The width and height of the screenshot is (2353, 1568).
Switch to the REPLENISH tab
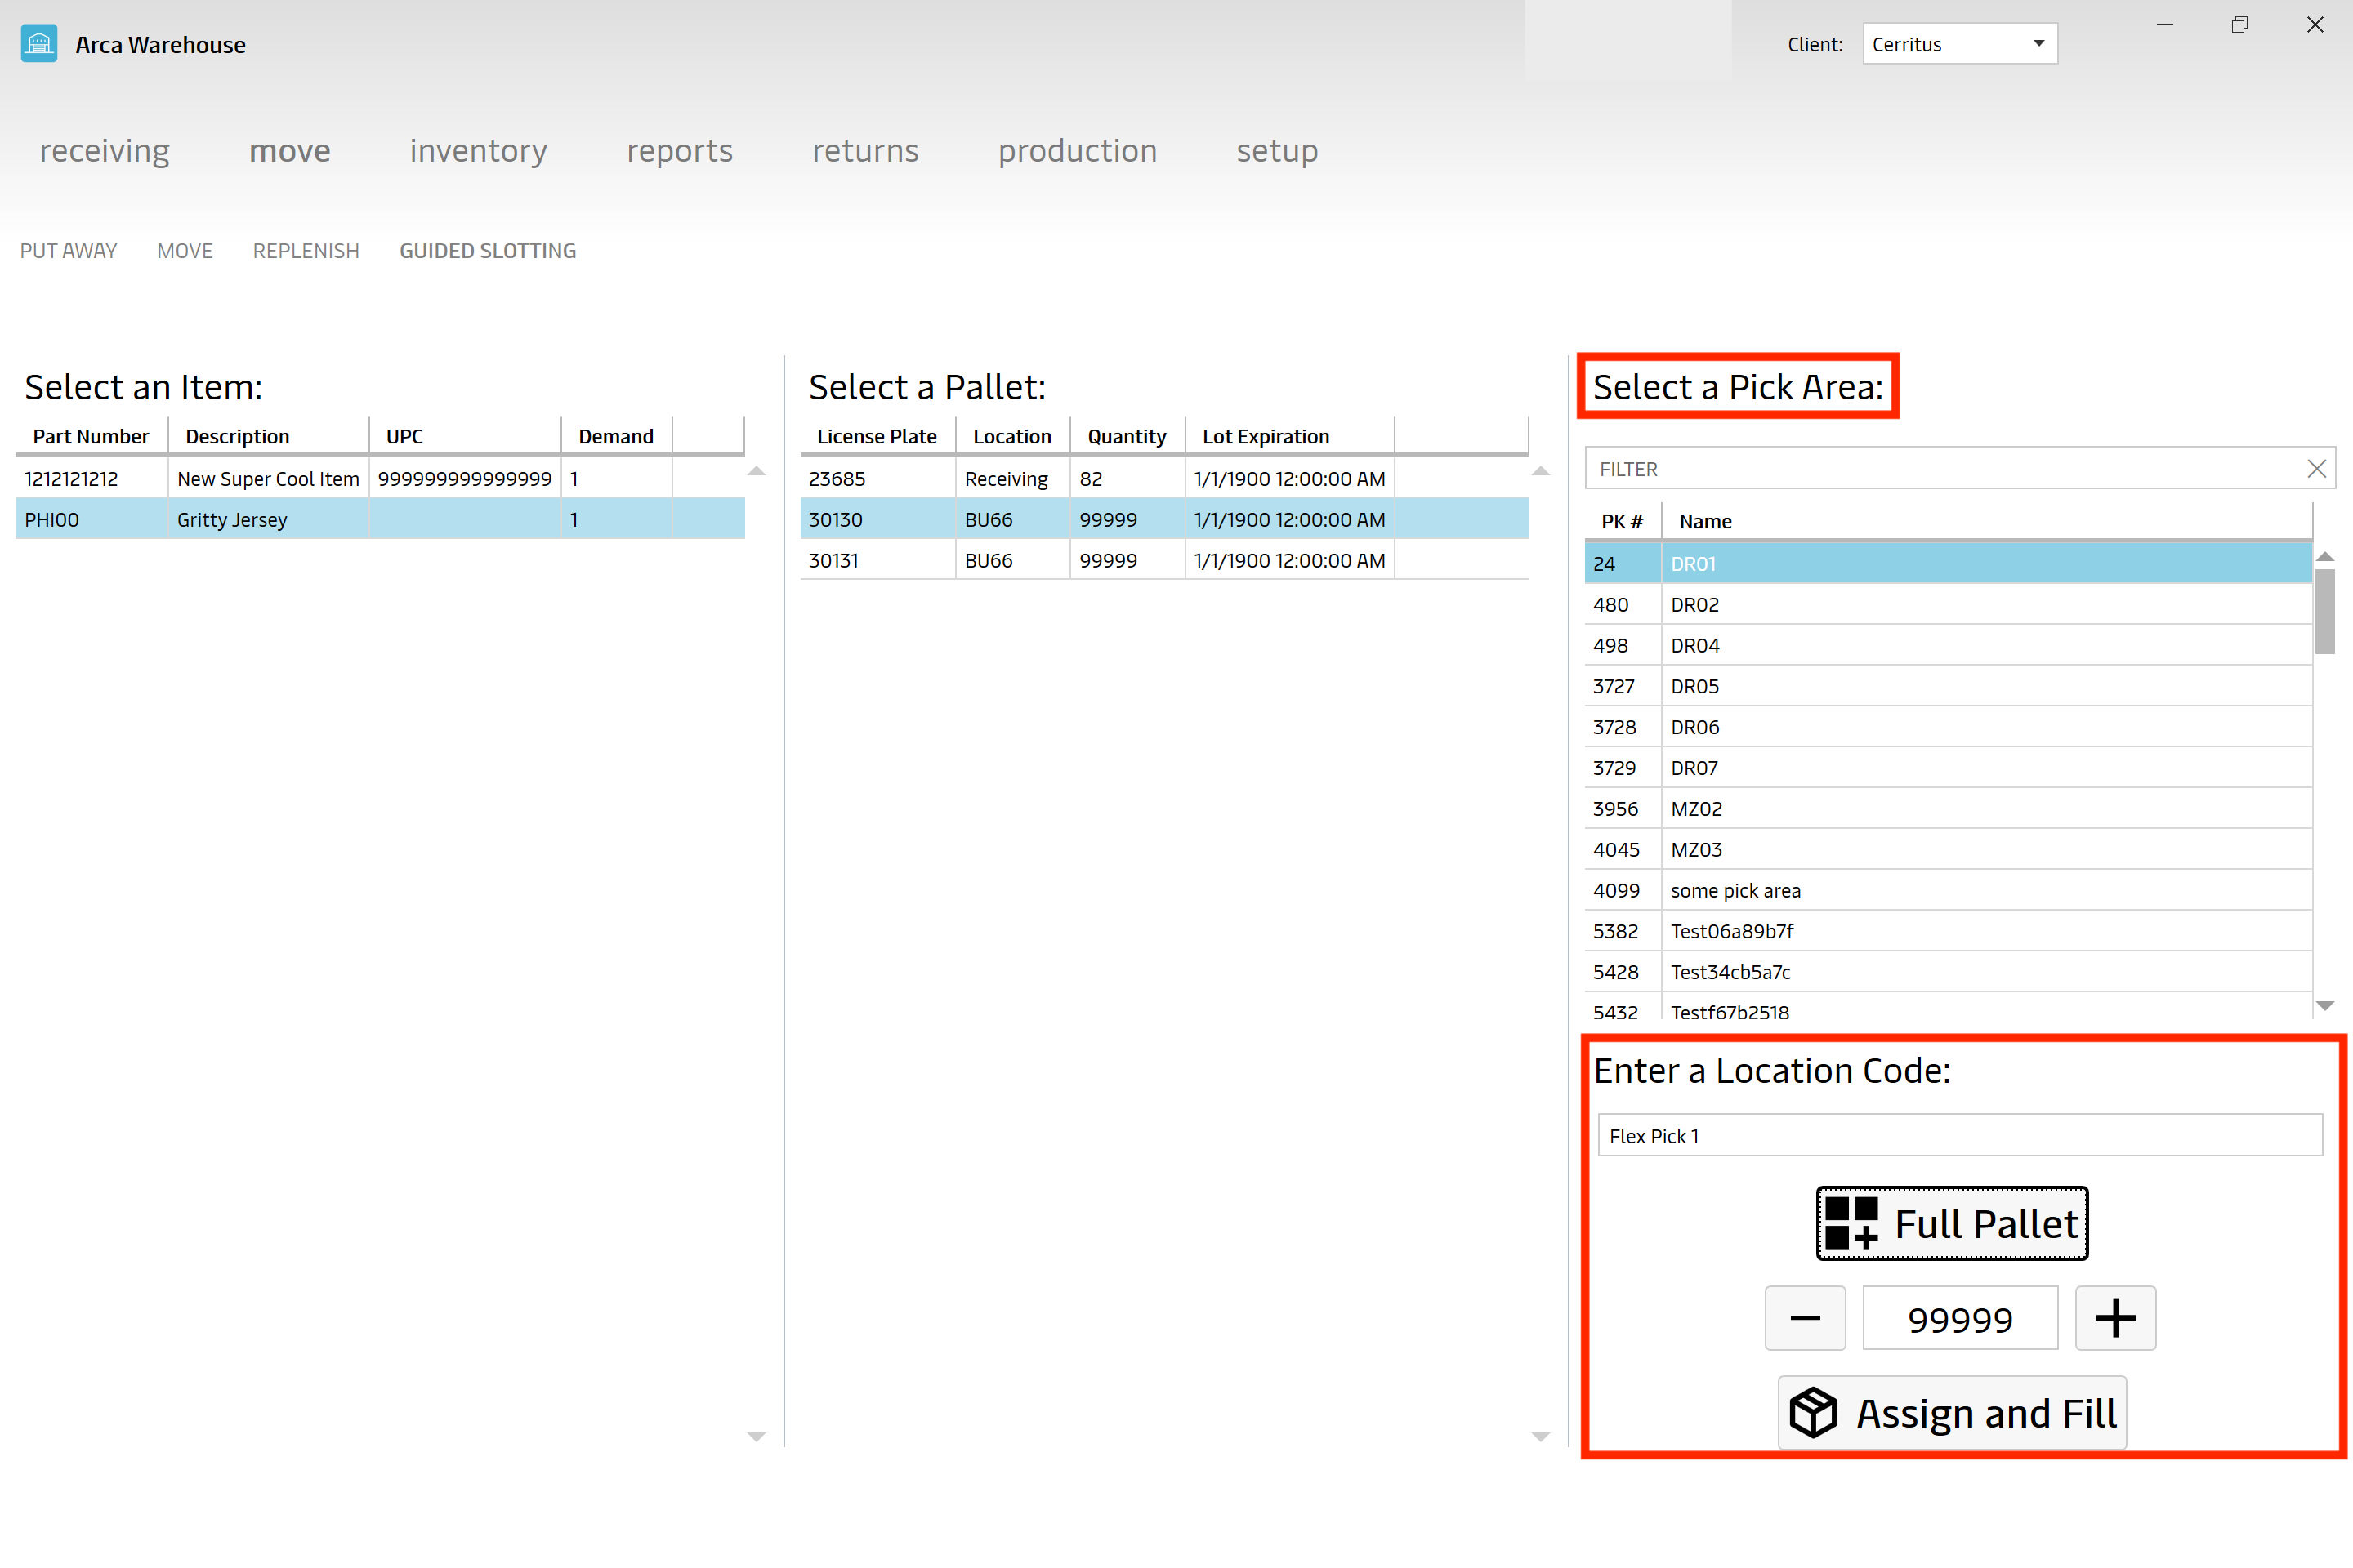tap(306, 251)
